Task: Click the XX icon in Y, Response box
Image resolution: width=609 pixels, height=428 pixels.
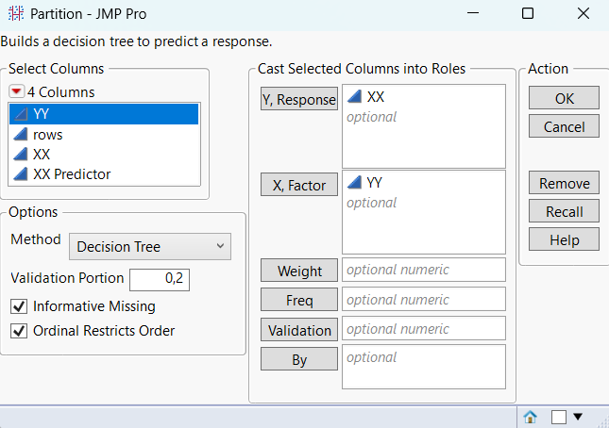Action: [355, 97]
